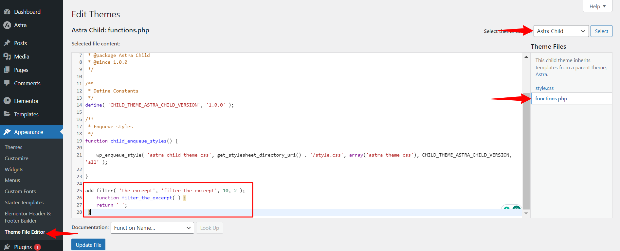620x251 pixels.
Task: Click the Elementor logo icon
Action: point(7,101)
